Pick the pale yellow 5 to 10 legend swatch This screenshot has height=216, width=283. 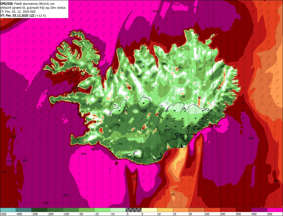click(149, 210)
